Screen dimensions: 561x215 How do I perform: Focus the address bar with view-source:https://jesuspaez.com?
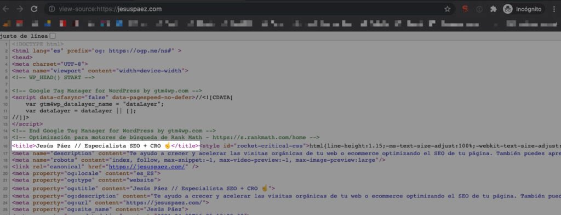(x=250, y=9)
